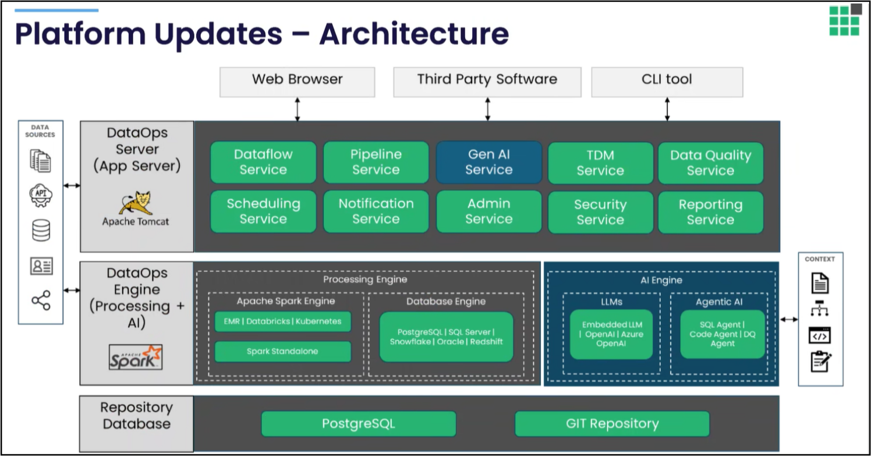Click the GIT Repository block

click(612, 424)
